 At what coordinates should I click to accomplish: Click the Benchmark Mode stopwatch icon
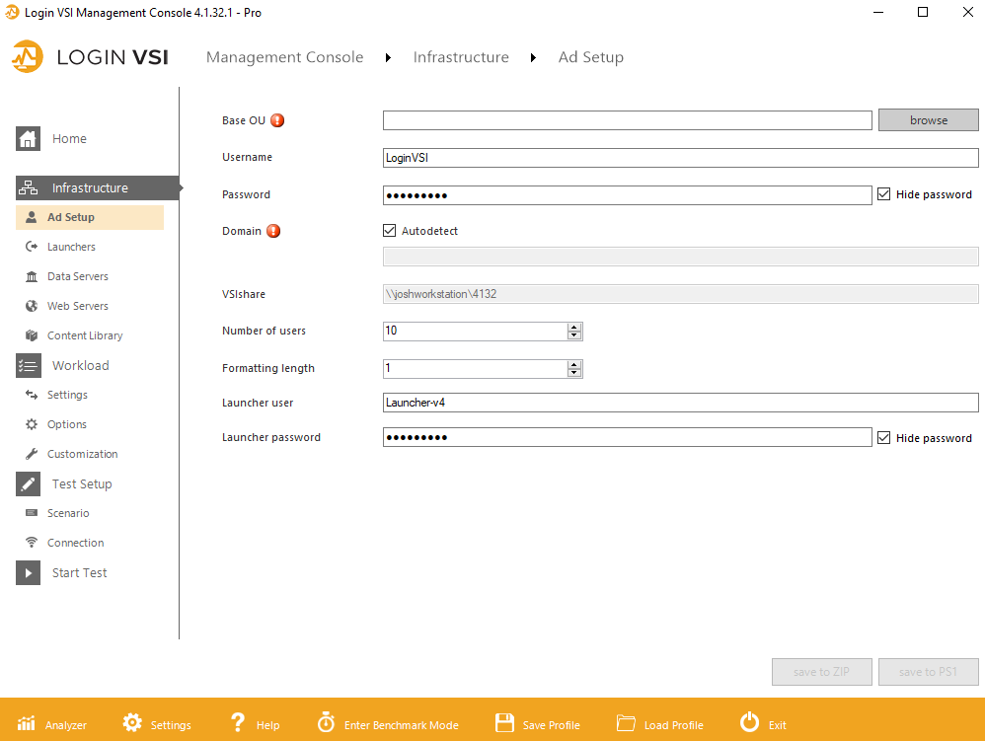click(x=326, y=723)
